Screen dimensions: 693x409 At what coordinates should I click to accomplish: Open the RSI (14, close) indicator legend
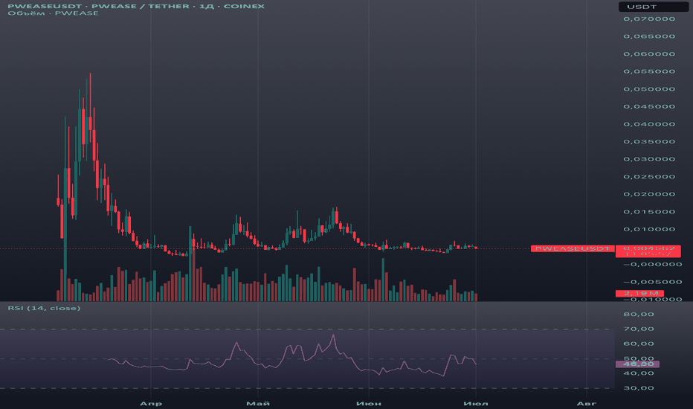44,307
